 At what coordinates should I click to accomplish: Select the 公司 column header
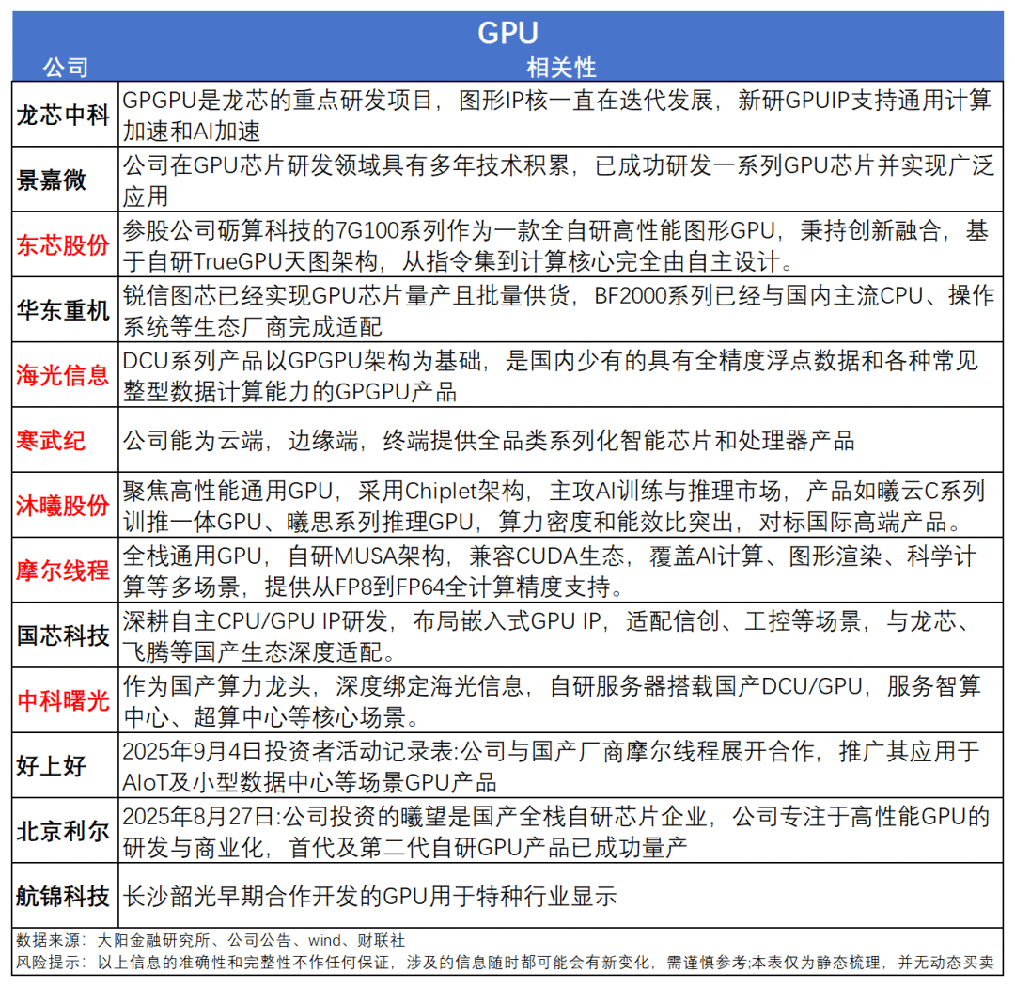pyautogui.click(x=66, y=68)
